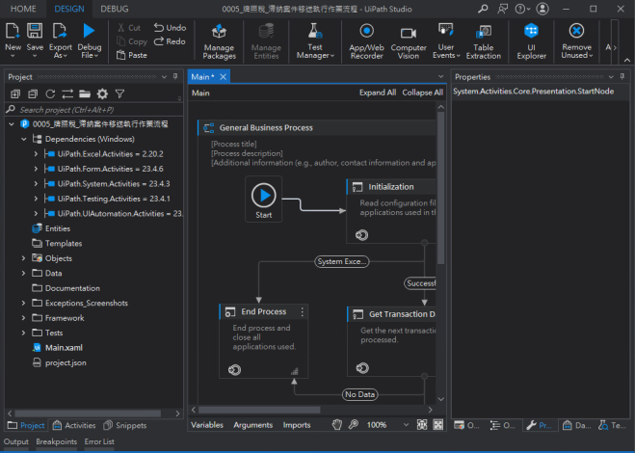Click the Undo button
Screen dimensions: 635x453
171,28
